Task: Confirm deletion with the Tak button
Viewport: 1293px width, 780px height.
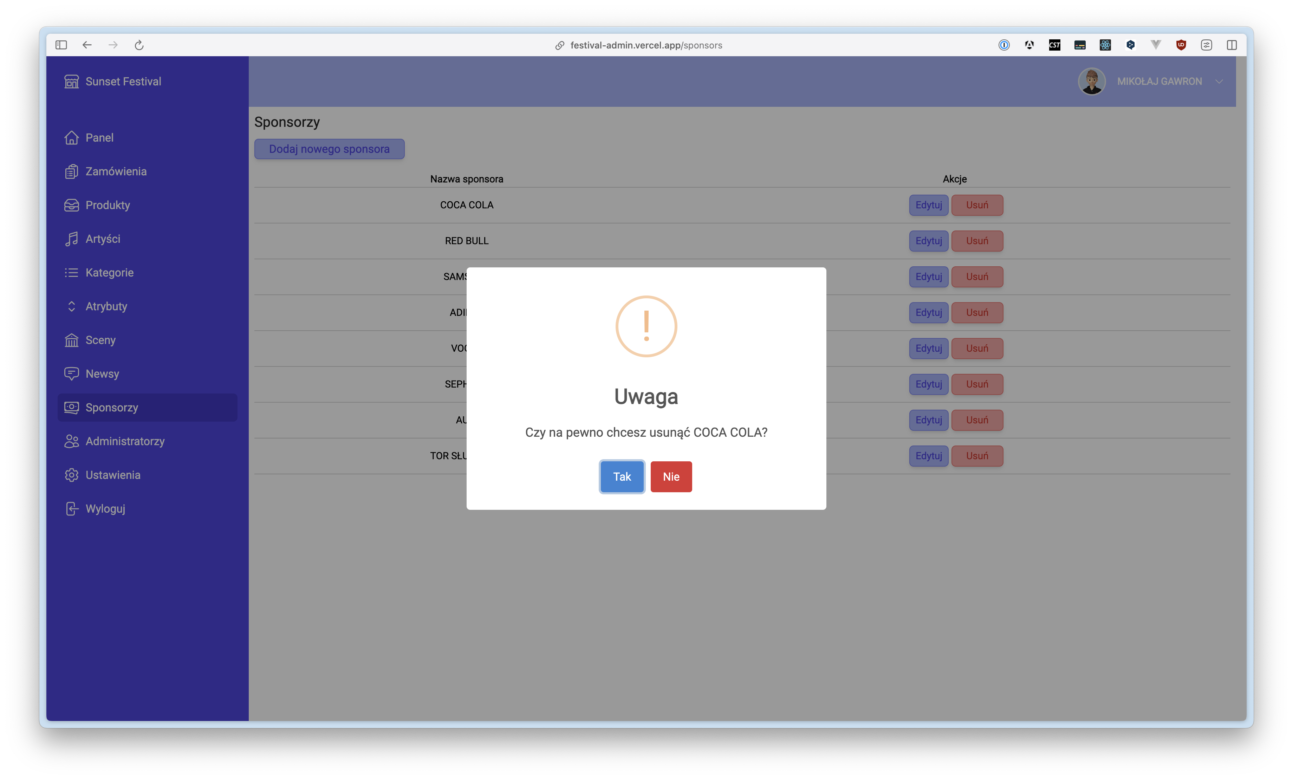Action: [x=622, y=477]
